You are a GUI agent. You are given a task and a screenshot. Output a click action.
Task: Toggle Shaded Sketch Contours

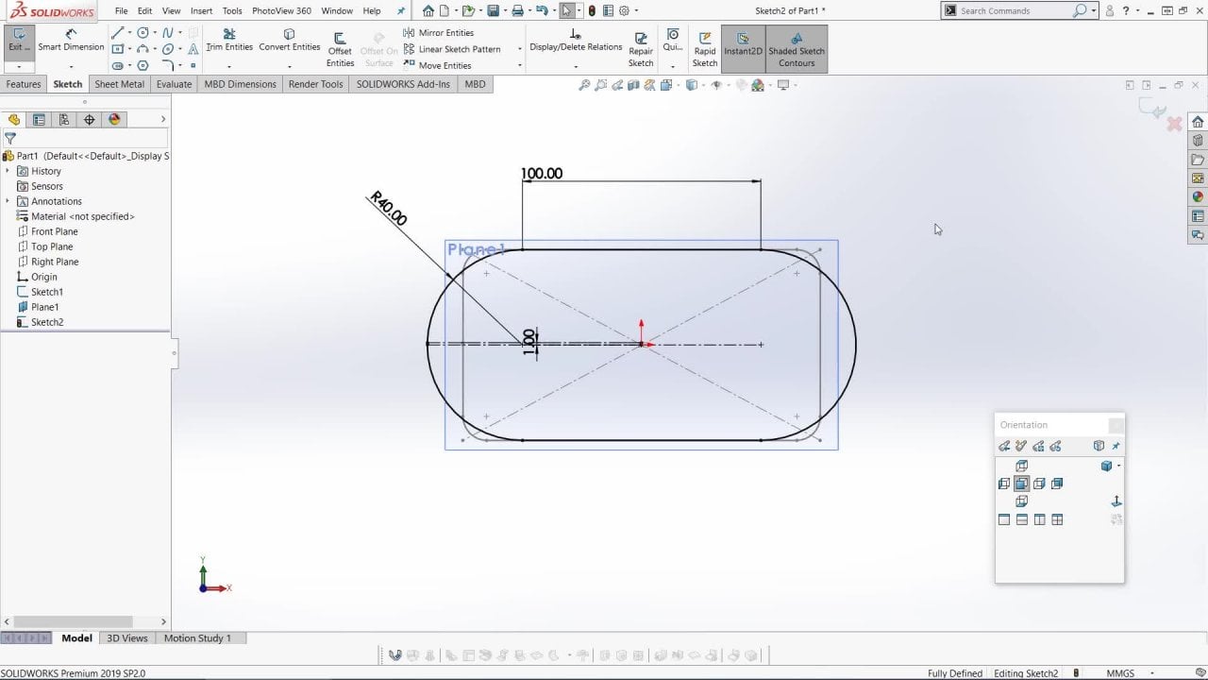[x=797, y=49]
